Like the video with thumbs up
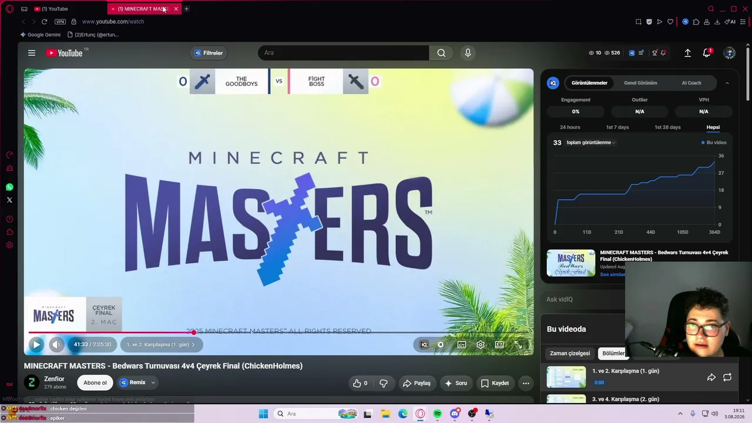 (x=360, y=383)
